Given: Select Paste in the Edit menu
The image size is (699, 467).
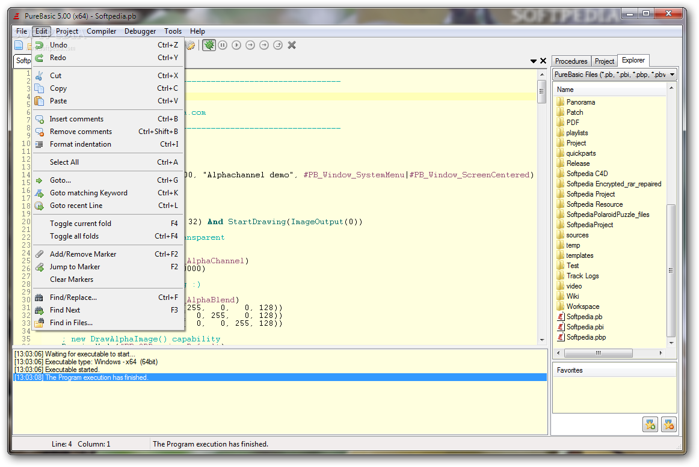Looking at the screenshot, I should tap(108, 101).
